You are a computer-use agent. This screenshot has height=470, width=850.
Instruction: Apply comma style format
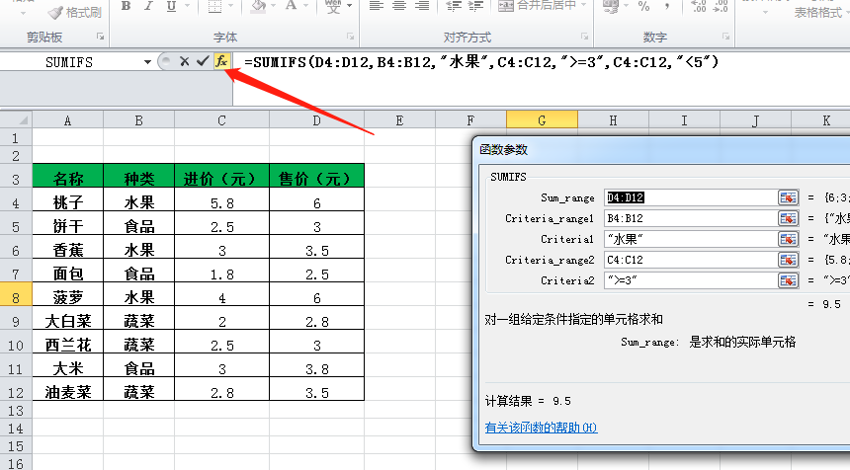click(x=667, y=7)
